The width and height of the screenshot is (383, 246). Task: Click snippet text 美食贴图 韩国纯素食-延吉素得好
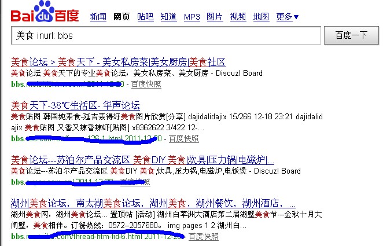click(167, 116)
